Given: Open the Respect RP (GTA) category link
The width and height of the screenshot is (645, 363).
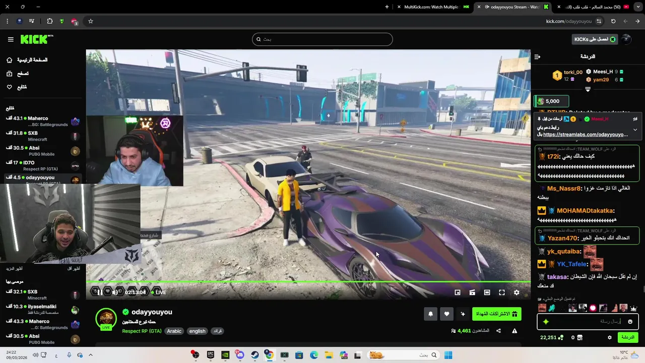Looking at the screenshot, I should click(x=142, y=331).
